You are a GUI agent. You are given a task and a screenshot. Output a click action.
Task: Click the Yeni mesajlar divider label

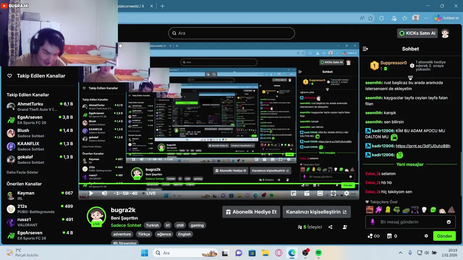[410, 164]
